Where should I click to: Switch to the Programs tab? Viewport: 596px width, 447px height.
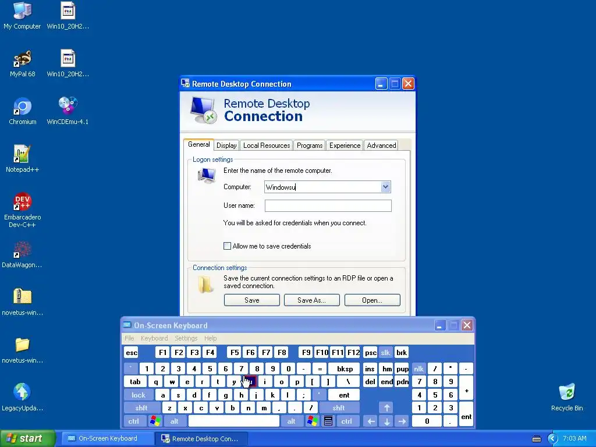[310, 145]
